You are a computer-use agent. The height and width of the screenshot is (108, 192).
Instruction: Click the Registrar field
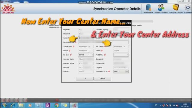86,30
